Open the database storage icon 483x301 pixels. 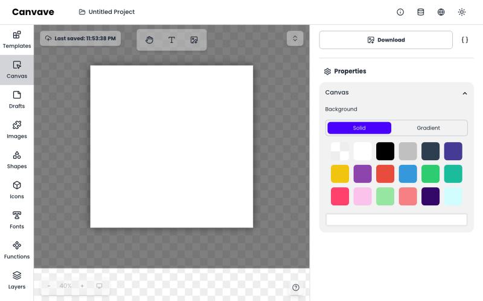point(420,12)
